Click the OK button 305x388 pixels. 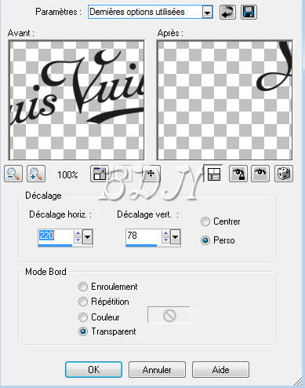tap(93, 370)
